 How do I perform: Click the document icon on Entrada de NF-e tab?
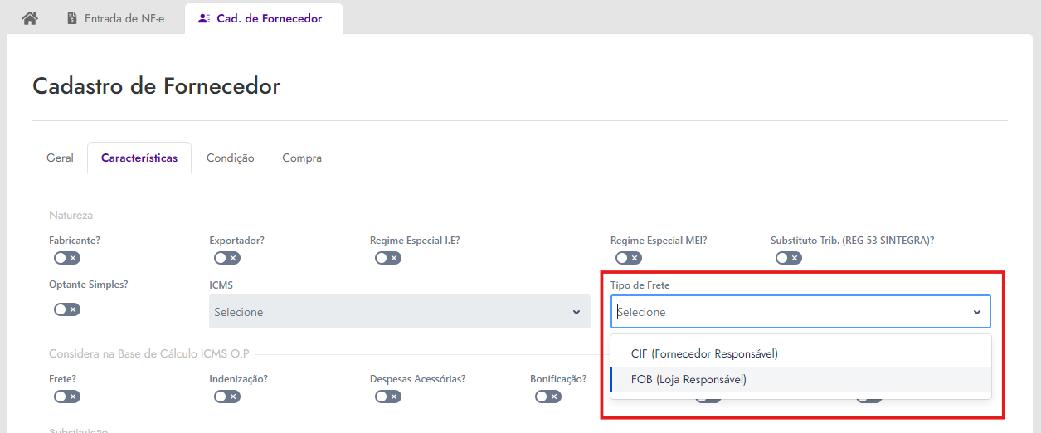pyautogui.click(x=72, y=18)
